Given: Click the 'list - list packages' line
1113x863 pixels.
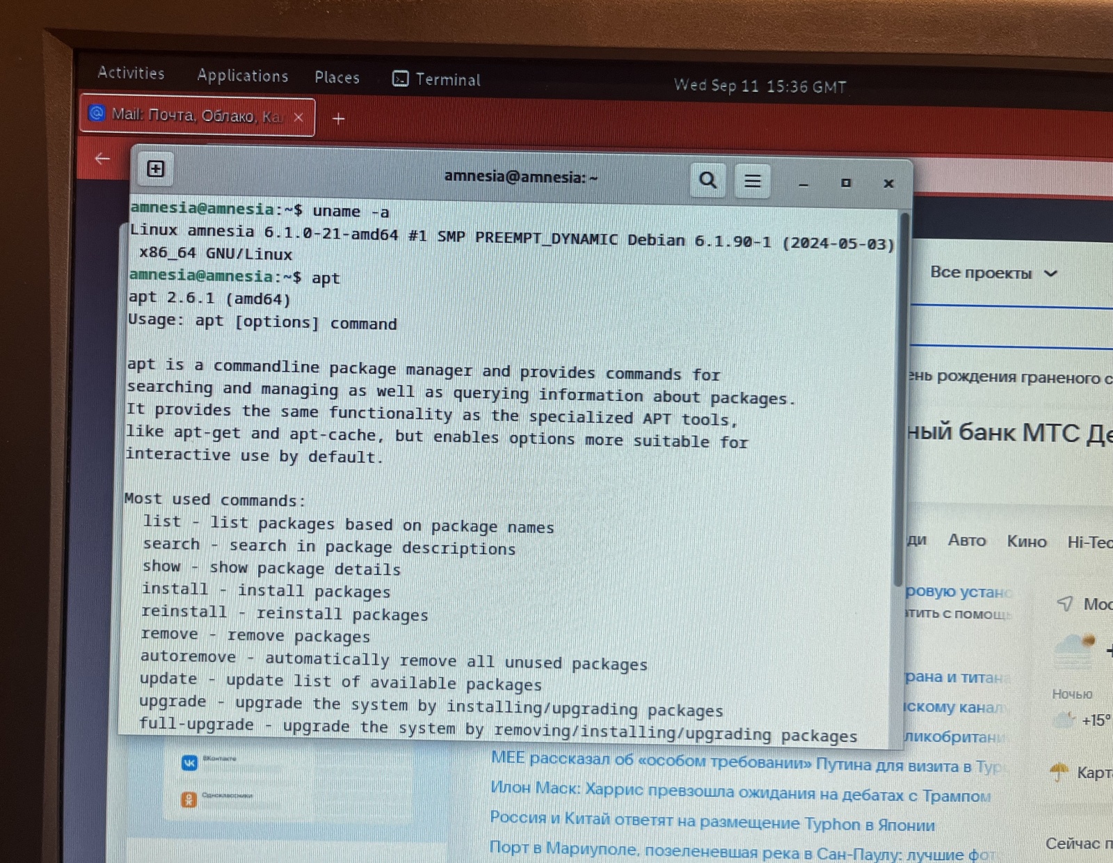Looking at the screenshot, I should 349,523.
